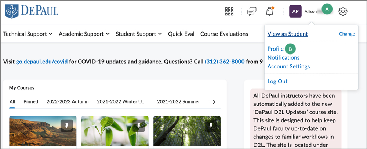The image size is (367, 149).
Task: Switch to the 2022-2023 Autumn tab
Action: point(68,101)
